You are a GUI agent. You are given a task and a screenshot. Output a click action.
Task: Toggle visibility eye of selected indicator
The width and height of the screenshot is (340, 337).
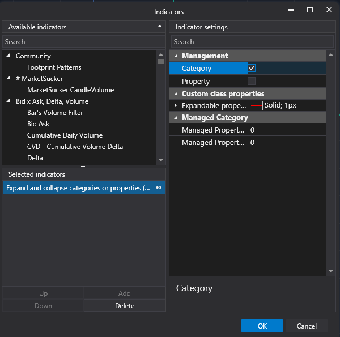(x=159, y=187)
